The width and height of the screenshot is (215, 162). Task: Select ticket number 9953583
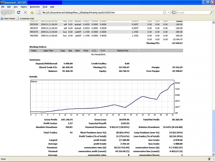point(34,36)
